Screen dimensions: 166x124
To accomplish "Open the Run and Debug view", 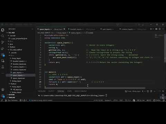I will click(3, 49).
